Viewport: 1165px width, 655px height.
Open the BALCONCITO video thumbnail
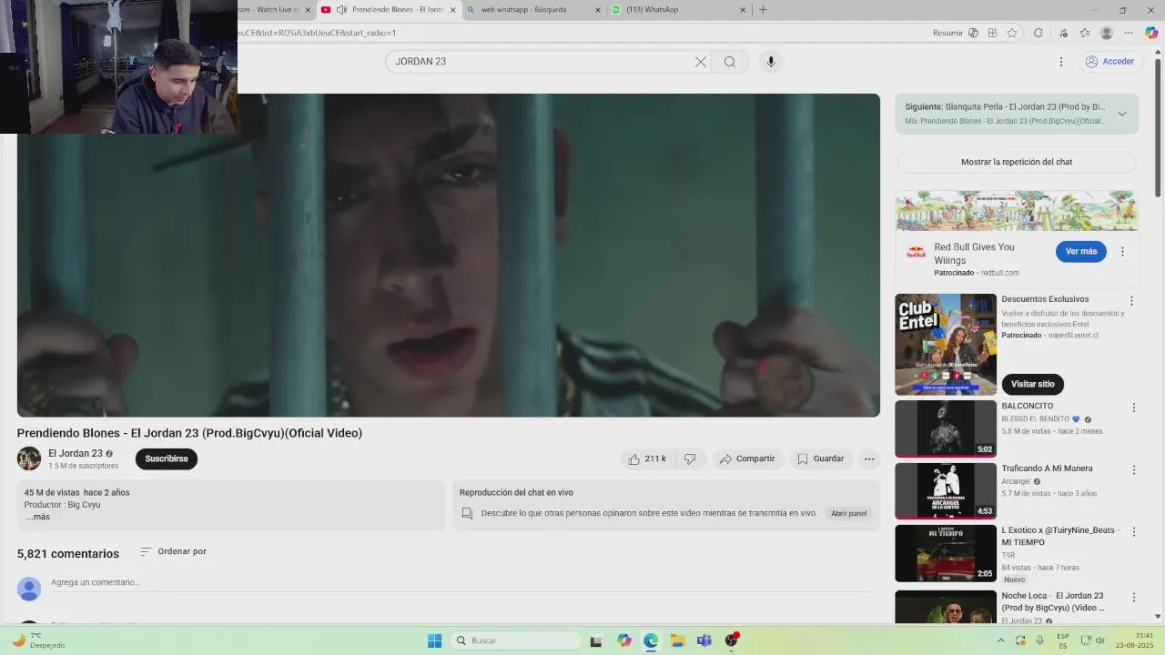pyautogui.click(x=946, y=428)
